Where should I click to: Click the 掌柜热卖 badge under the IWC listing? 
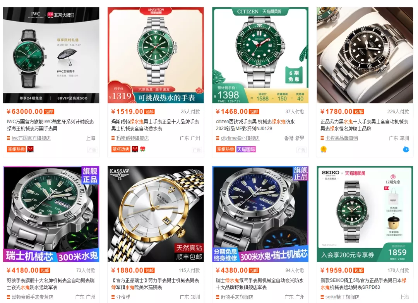pyautogui.click(x=16, y=149)
